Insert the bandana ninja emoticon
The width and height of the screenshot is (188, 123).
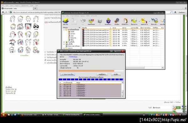[x=13, y=42]
